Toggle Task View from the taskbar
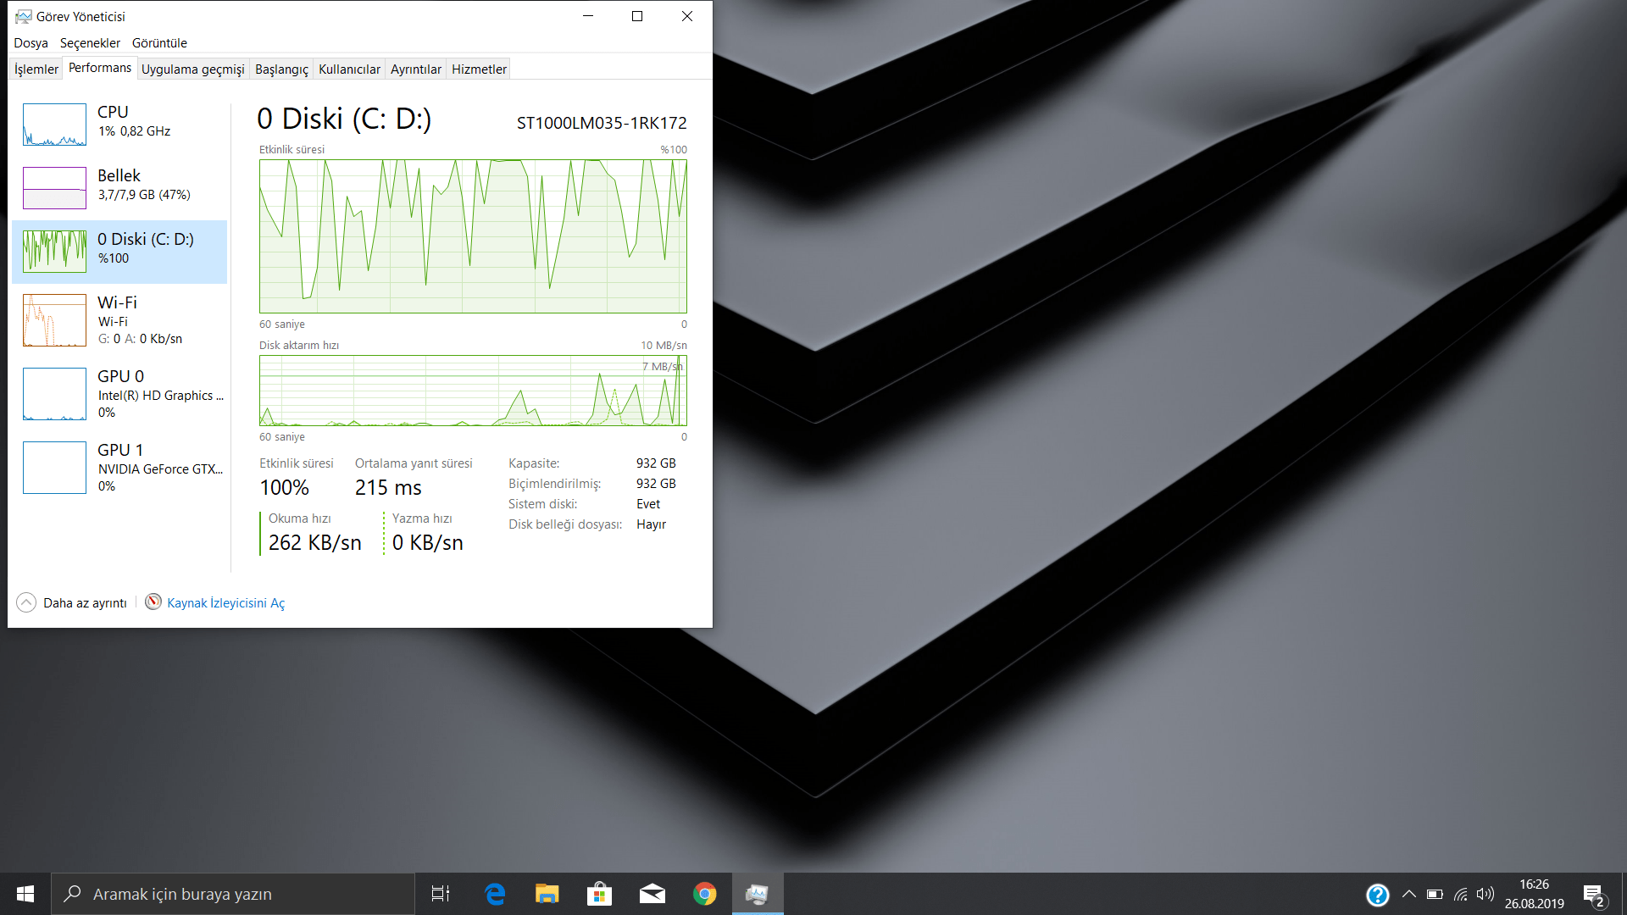1627x915 pixels. [440, 894]
